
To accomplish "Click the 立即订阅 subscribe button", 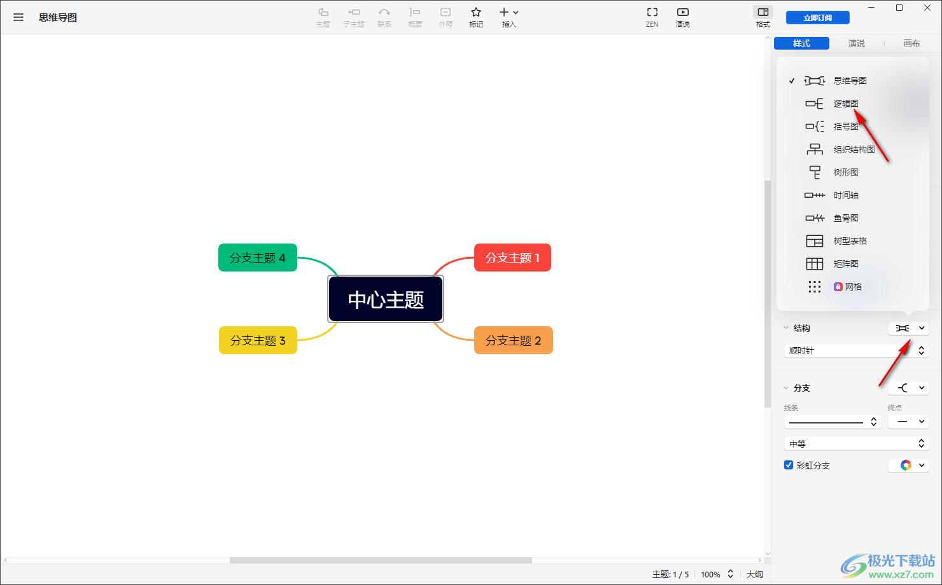I will point(818,18).
